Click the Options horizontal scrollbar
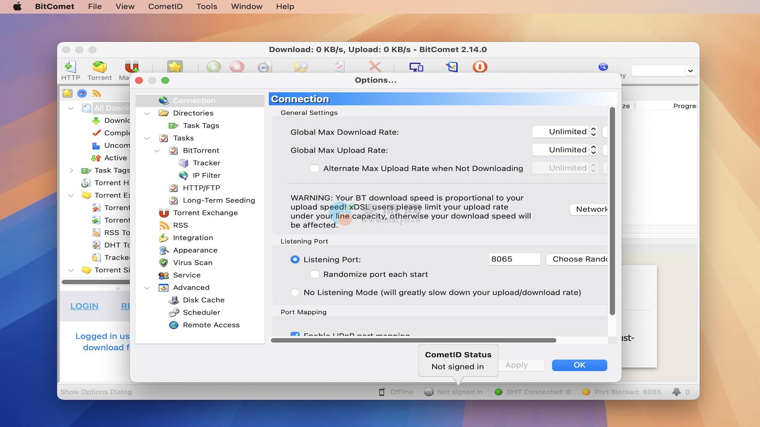 [413, 340]
